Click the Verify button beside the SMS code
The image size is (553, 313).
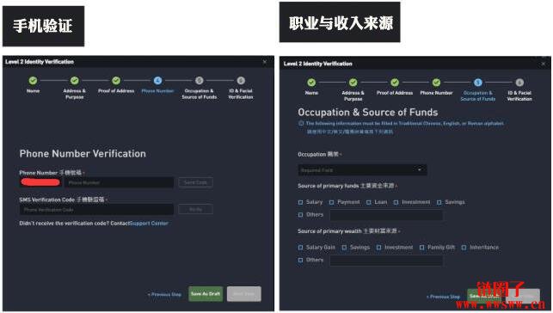tap(195, 209)
